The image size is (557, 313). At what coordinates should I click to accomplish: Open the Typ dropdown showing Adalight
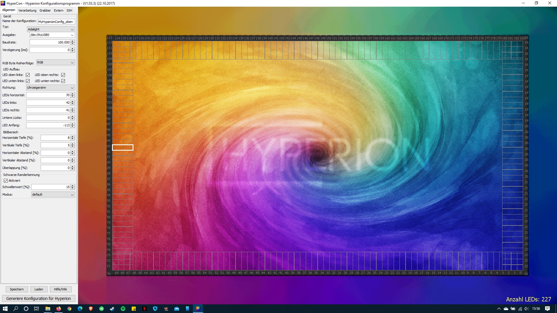tap(51, 29)
